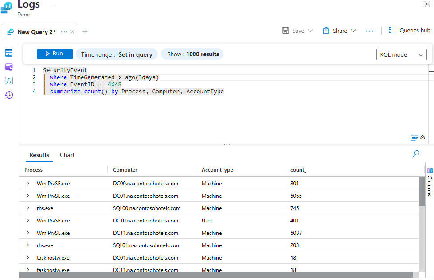The width and height of the screenshot is (434, 280).
Task: Switch to the Results tab
Action: click(x=39, y=155)
